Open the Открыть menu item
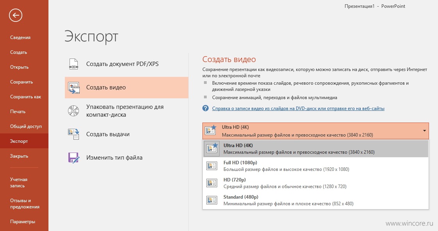 pos(19,67)
